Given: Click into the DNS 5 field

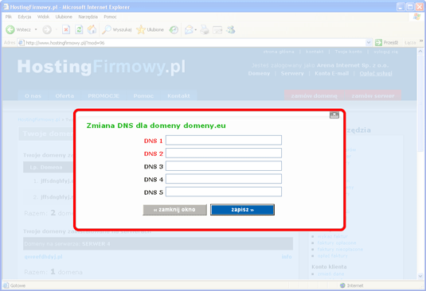Looking at the screenshot, I should 224,192.
